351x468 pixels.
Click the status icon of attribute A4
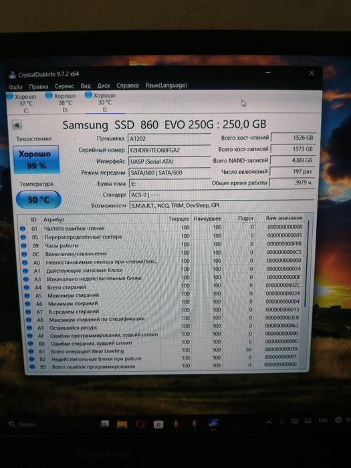click(27, 287)
